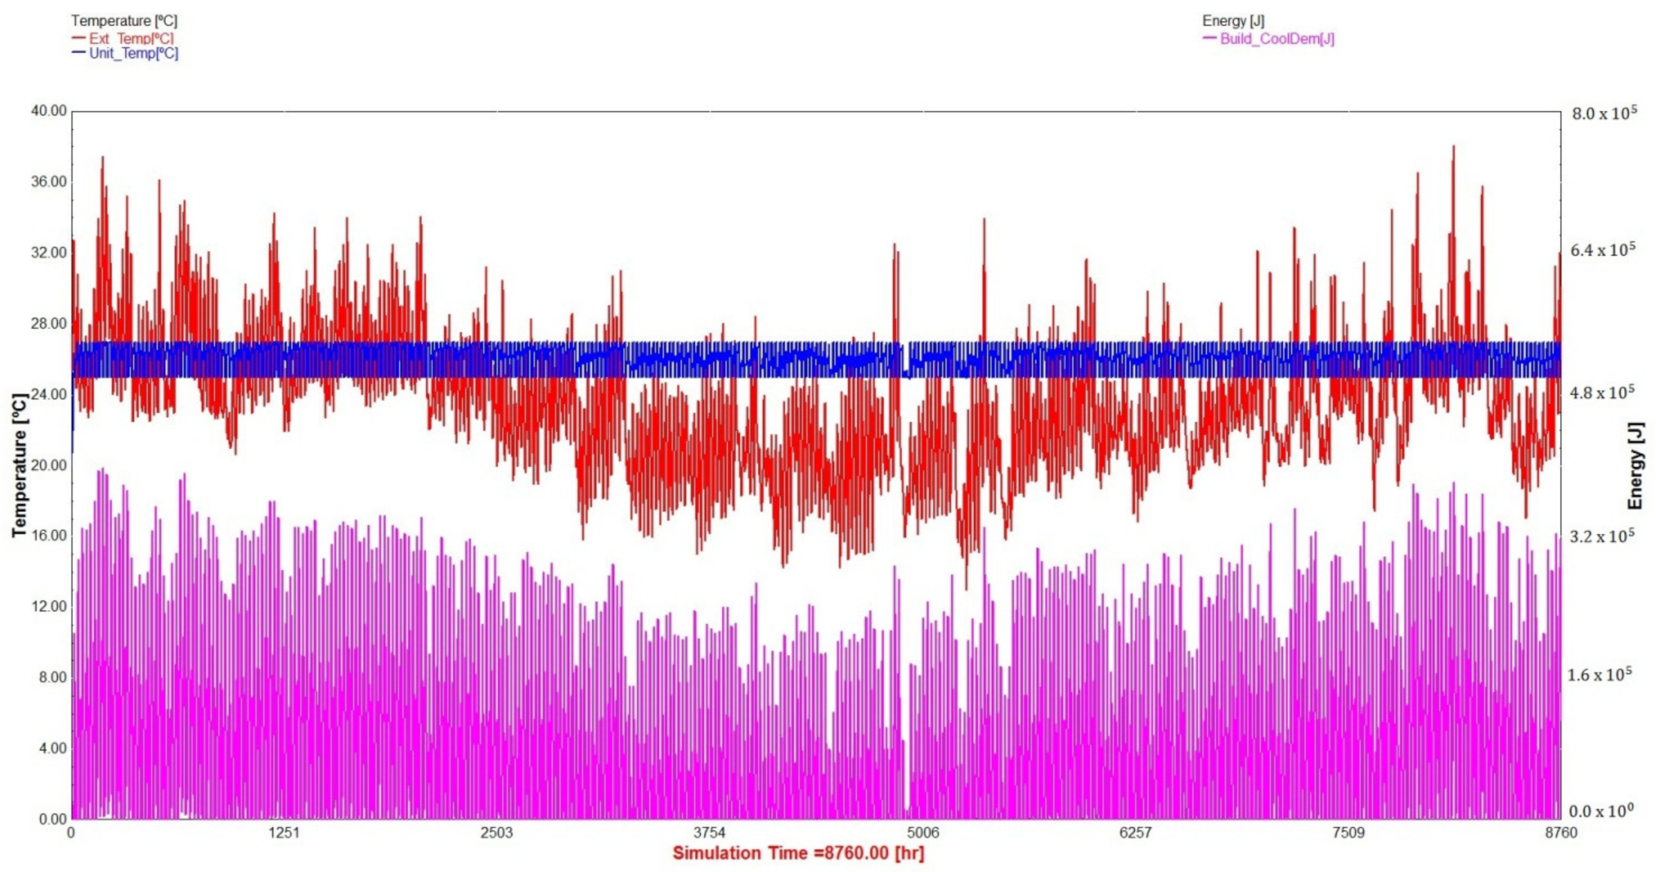Image resolution: width=1656 pixels, height=872 pixels.
Task: Click the red line swatch beside Ext_Temp
Action: [x=78, y=39]
